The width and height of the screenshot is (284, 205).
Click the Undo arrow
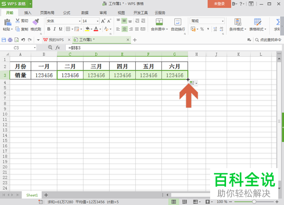(23, 40)
